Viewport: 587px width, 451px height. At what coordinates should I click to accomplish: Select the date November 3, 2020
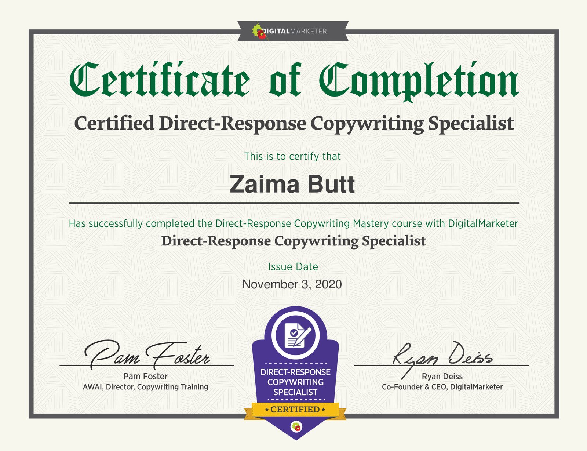[x=292, y=284]
